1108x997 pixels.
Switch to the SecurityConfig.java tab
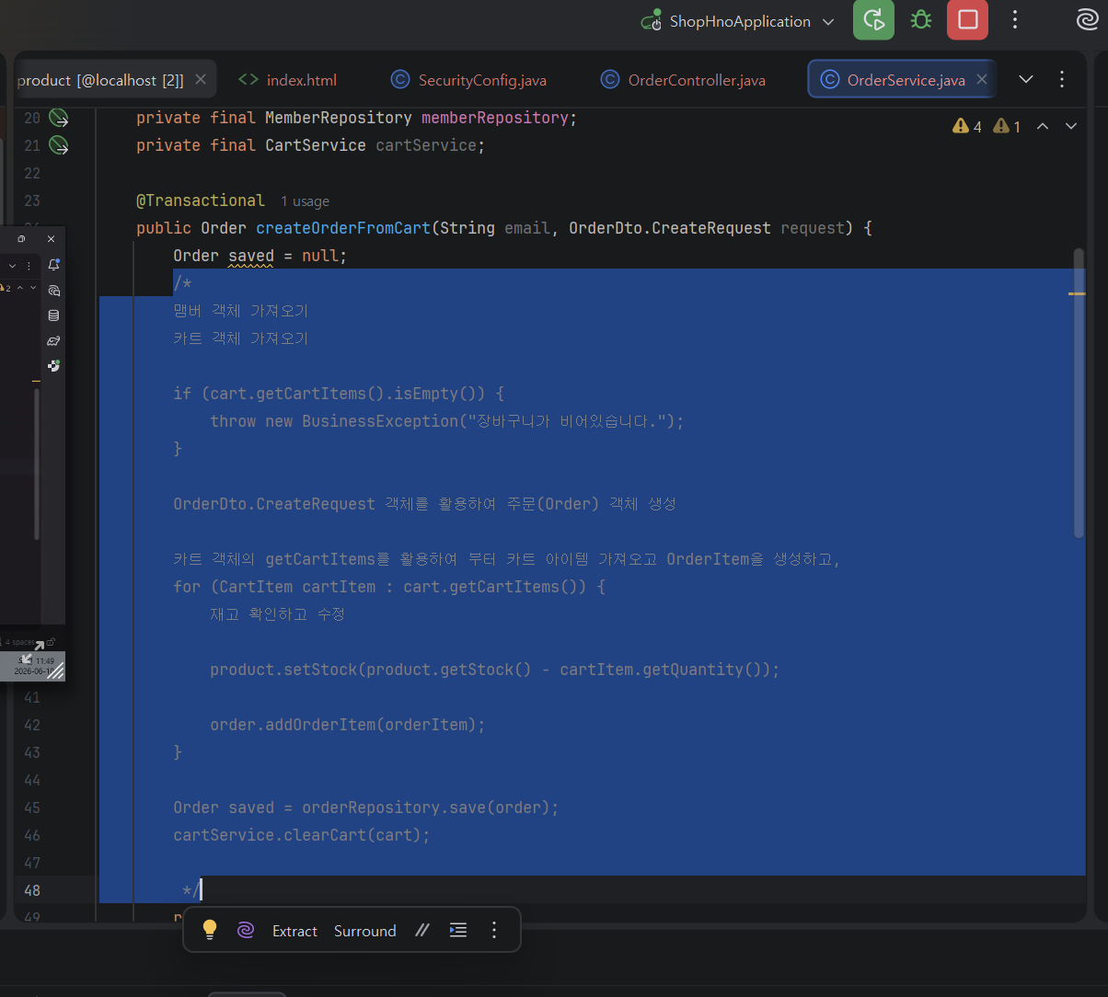coord(468,80)
